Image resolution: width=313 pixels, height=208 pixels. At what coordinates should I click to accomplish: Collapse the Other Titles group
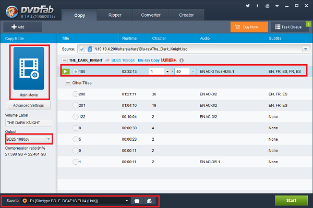click(68, 83)
